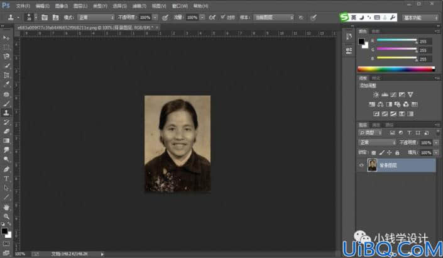This screenshot has width=443, height=258.
Task: Select the Pen tool
Action: [6, 169]
